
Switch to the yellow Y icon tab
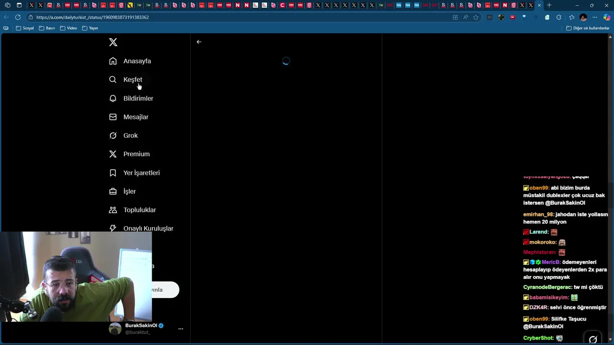click(130, 5)
